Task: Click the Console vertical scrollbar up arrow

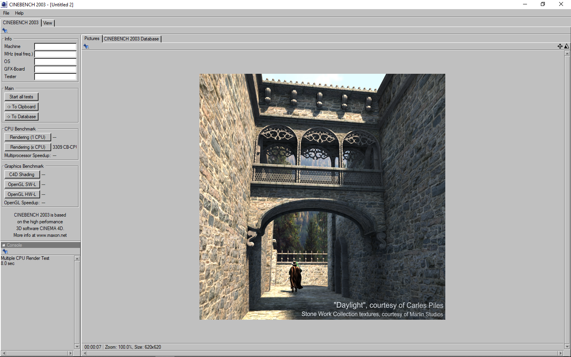Action: pos(77,259)
